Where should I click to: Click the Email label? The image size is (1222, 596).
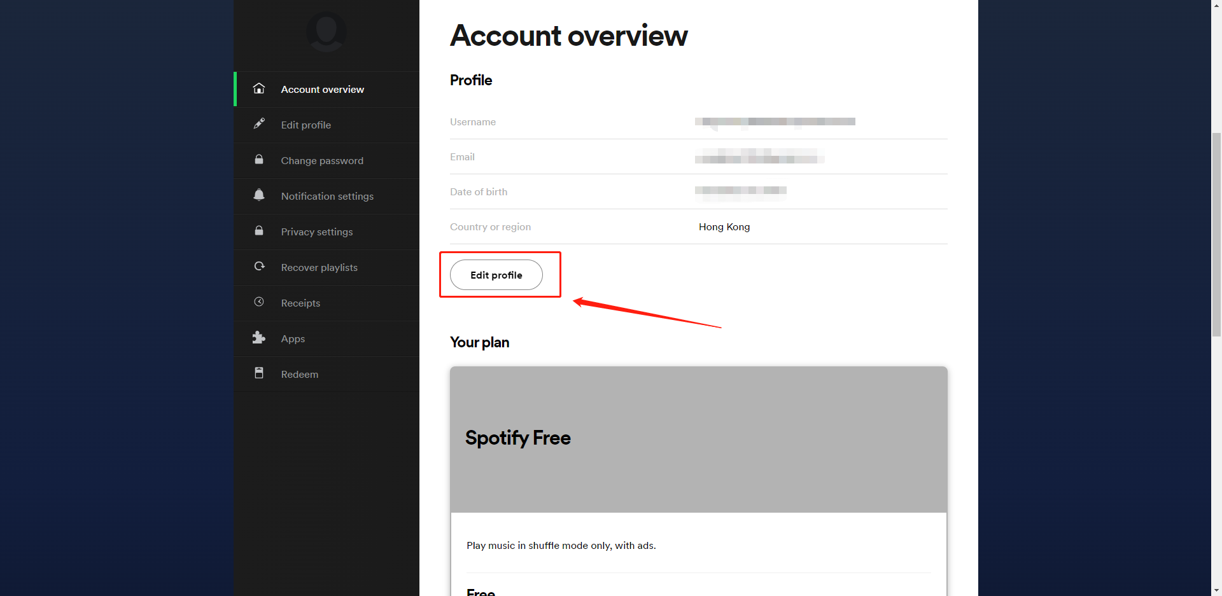click(x=462, y=157)
